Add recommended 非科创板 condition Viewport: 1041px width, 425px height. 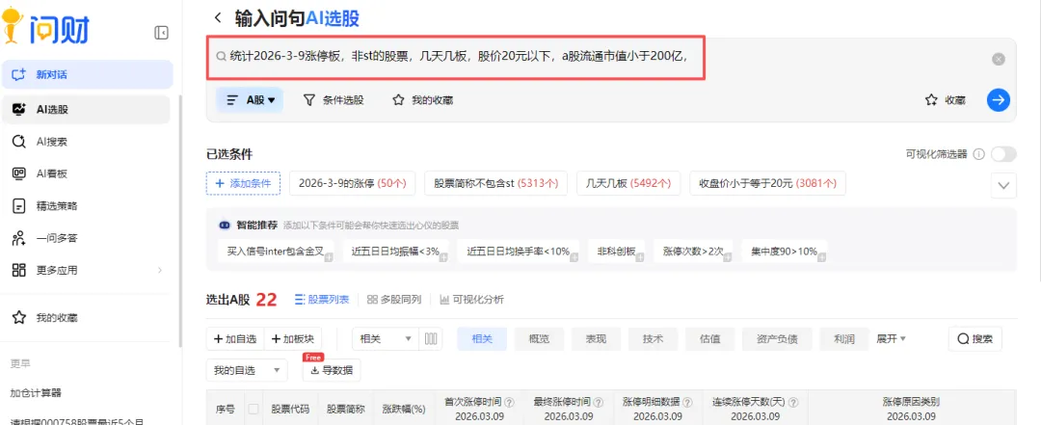coord(616,252)
